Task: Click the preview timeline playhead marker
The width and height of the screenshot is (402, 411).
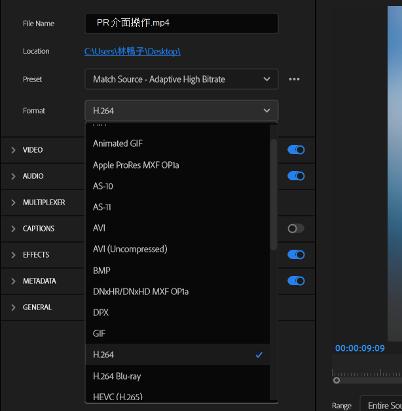Action: coord(337,380)
